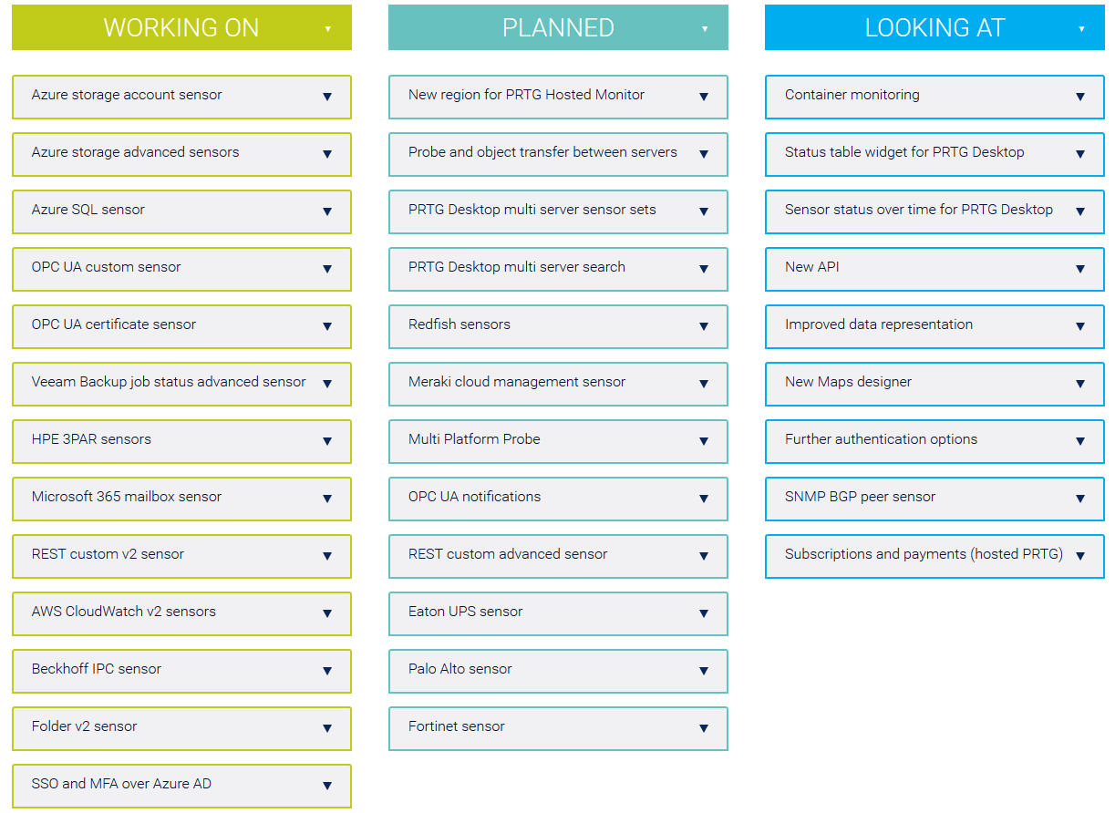Expand the Redfish sensors arrow icon
The height and width of the screenshot is (813, 1115).
pos(704,326)
